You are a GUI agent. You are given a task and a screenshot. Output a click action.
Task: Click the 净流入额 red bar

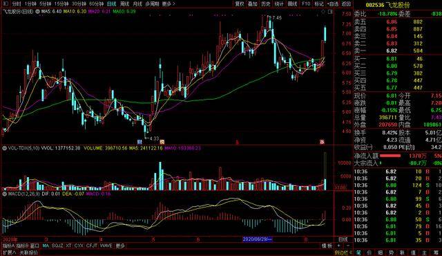[x=390, y=156]
